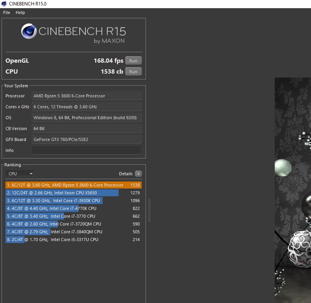
Task: Select ranking row Intel Core i7-3720QM
Action: 74,224
